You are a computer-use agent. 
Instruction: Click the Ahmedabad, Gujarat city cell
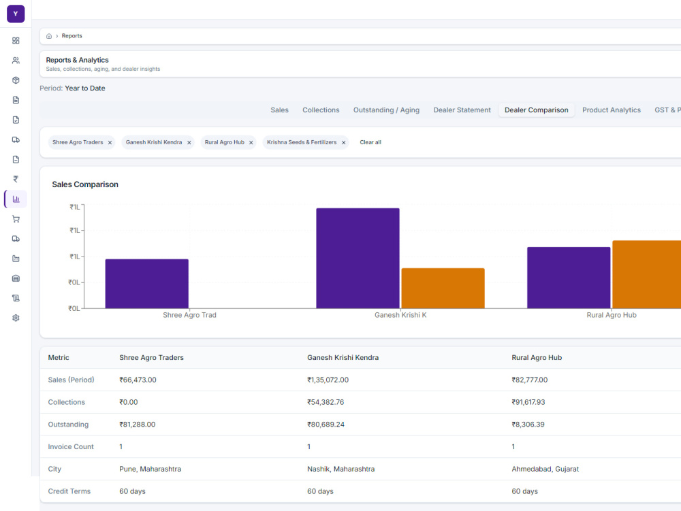(545, 469)
